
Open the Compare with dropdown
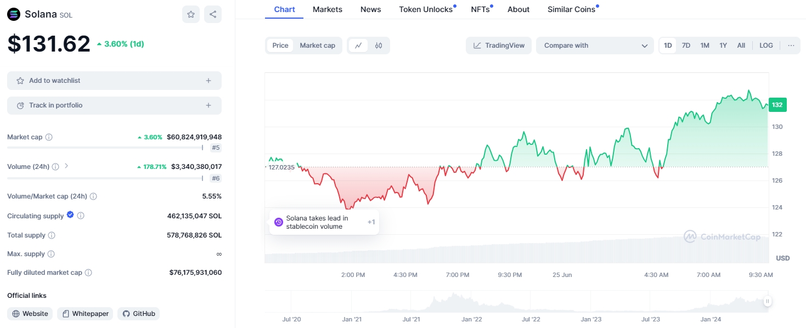(595, 46)
